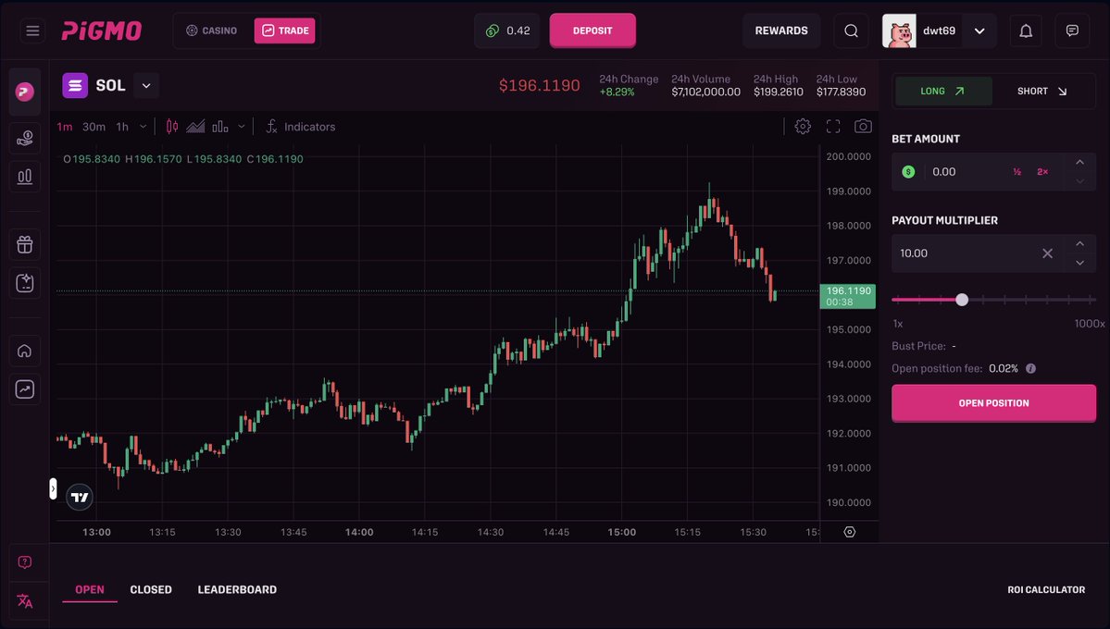Expand the dwt69 account dropdown

(x=979, y=31)
